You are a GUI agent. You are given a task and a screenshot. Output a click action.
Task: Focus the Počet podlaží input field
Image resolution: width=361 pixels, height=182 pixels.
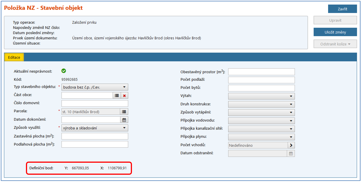(x=261, y=80)
